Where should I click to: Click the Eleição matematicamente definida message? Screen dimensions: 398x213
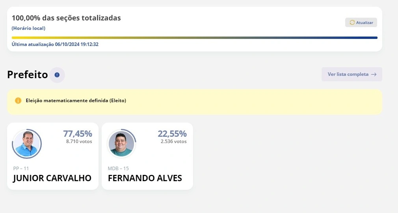tap(76, 101)
